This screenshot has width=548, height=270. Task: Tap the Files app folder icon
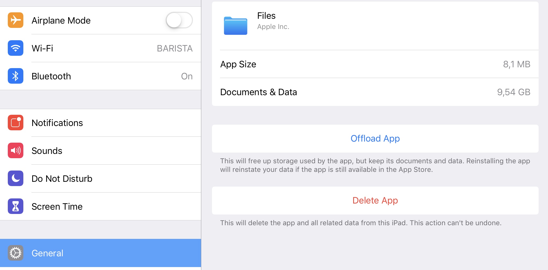coord(236,26)
